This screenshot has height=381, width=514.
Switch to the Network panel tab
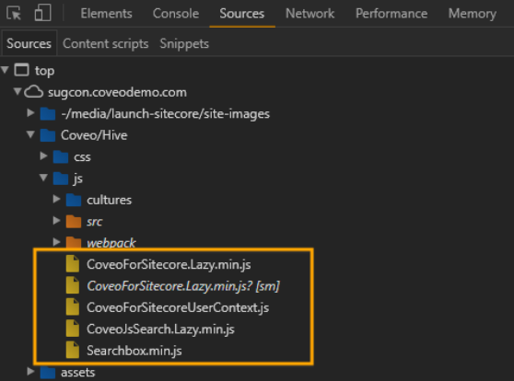(x=310, y=14)
